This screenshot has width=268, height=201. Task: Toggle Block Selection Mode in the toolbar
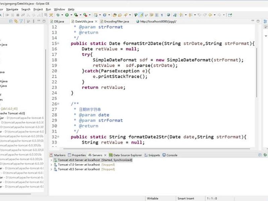tap(156, 15)
